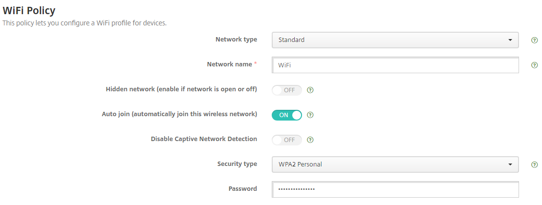Click the Network name field containing WiFi

[395, 65]
